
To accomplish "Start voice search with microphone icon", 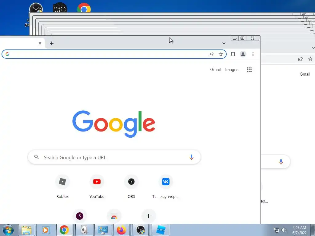I will [191, 157].
